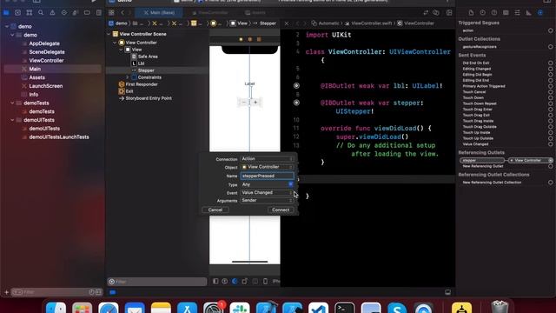Click the View breadcrumb in jump bar

point(239,23)
